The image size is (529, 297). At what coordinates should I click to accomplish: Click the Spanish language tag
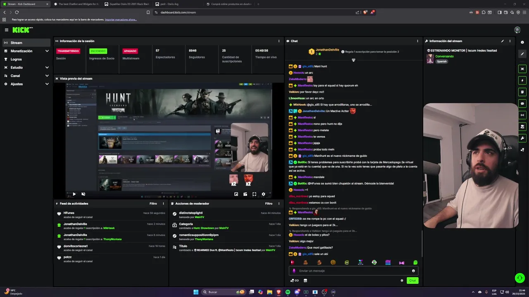pyautogui.click(x=442, y=61)
